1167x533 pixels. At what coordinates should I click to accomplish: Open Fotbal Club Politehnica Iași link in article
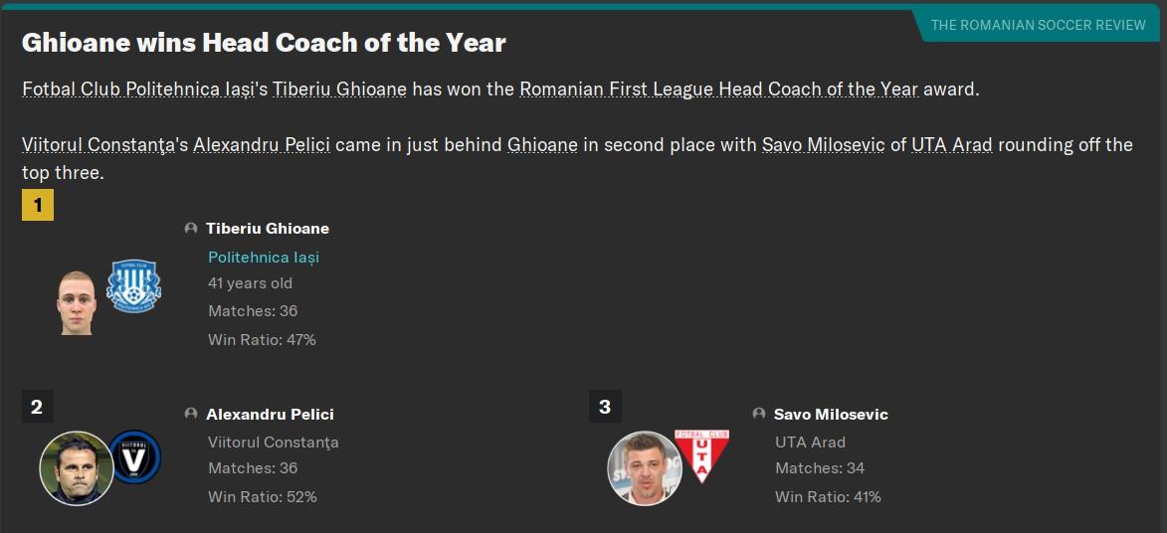click(x=139, y=90)
